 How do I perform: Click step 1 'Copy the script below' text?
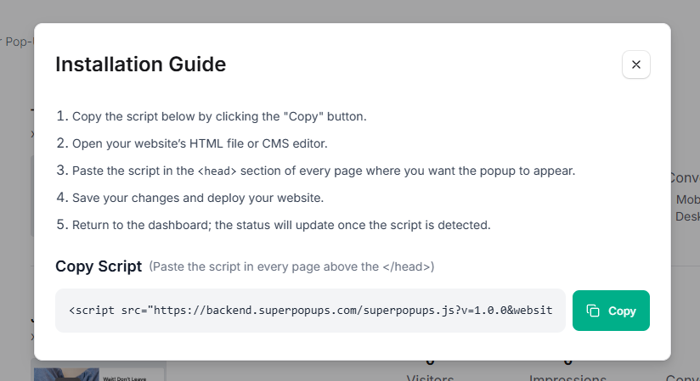219,116
